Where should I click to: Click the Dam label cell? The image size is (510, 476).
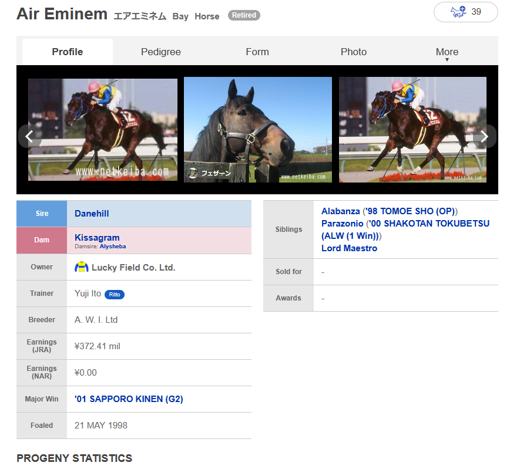pos(42,240)
